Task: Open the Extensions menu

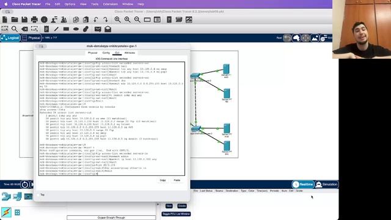Action: pos(110,4)
